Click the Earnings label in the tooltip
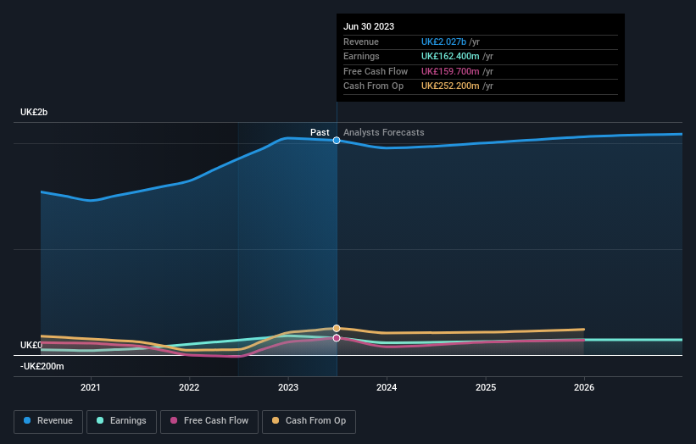The image size is (696, 444). (x=361, y=56)
